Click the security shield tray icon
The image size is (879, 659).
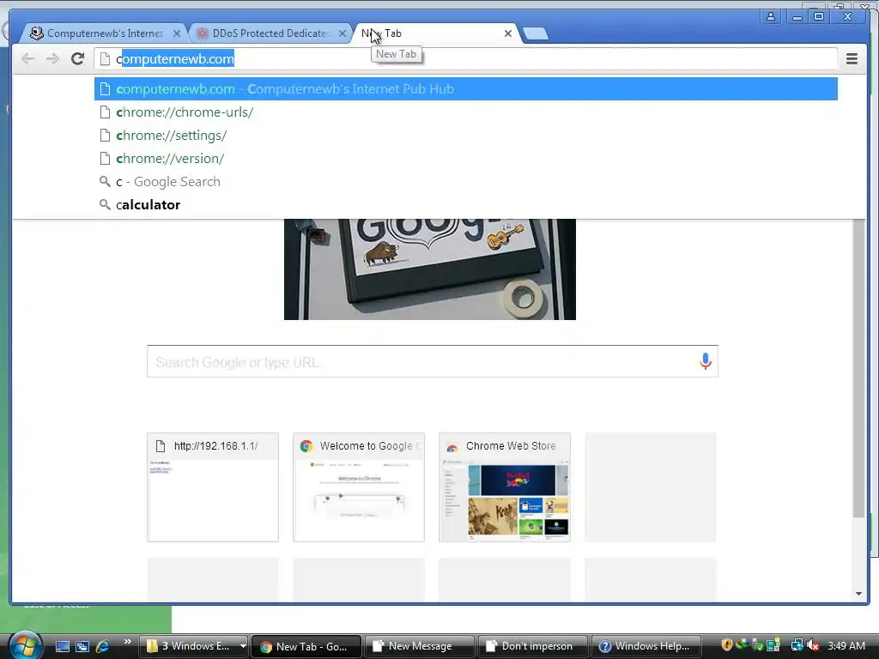point(726,645)
